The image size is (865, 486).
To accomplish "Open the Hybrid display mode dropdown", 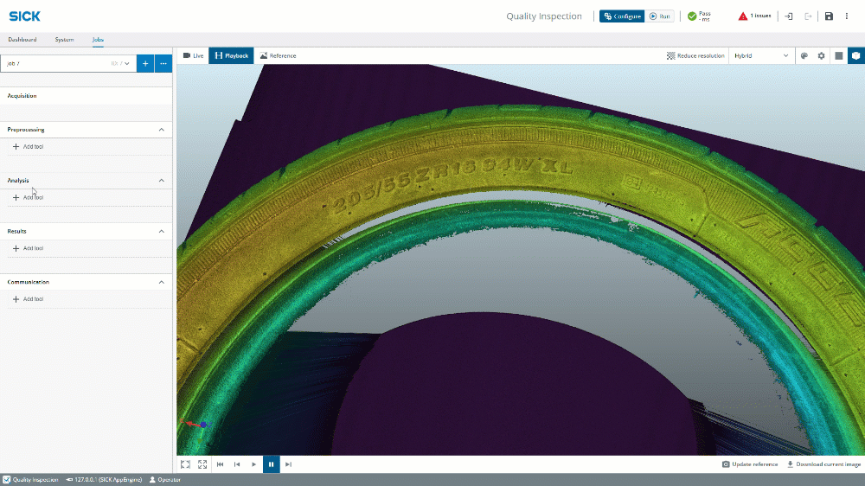I will point(761,55).
